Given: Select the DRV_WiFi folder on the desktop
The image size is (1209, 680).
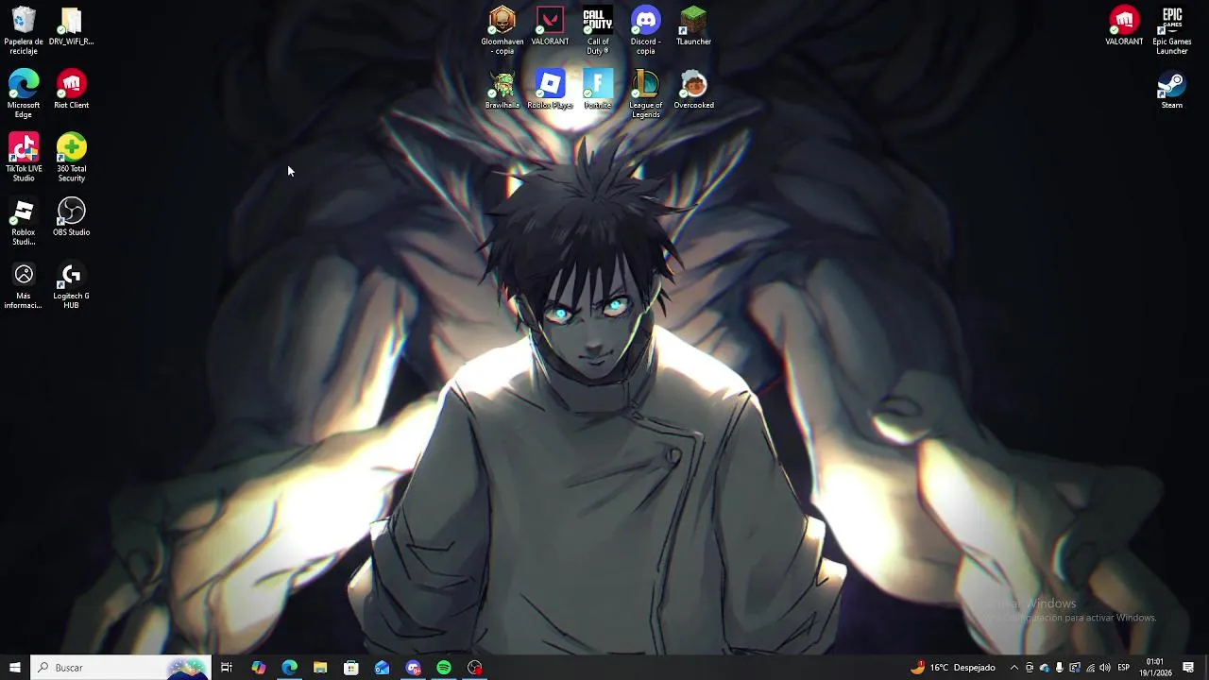Looking at the screenshot, I should click(71, 26).
